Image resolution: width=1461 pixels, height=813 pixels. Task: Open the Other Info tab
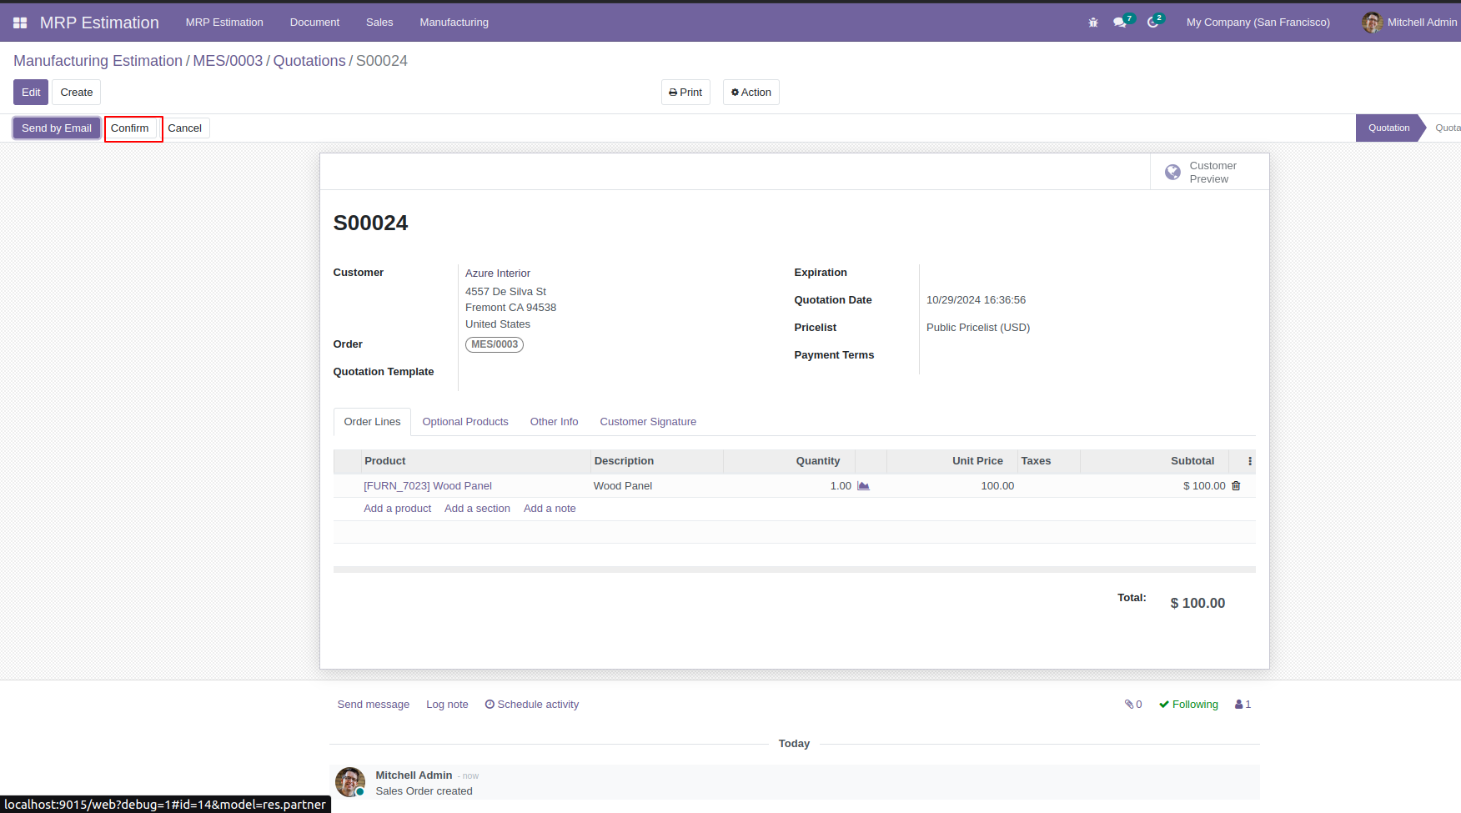pos(555,422)
